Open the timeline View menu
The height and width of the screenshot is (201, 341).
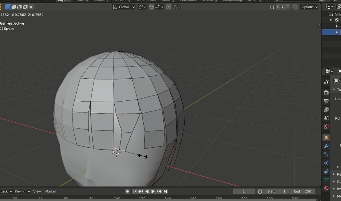(37, 191)
